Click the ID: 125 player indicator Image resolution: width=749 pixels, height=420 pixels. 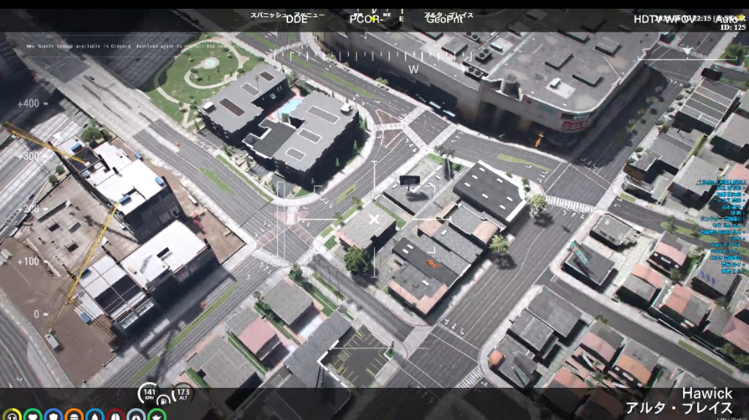click(733, 28)
